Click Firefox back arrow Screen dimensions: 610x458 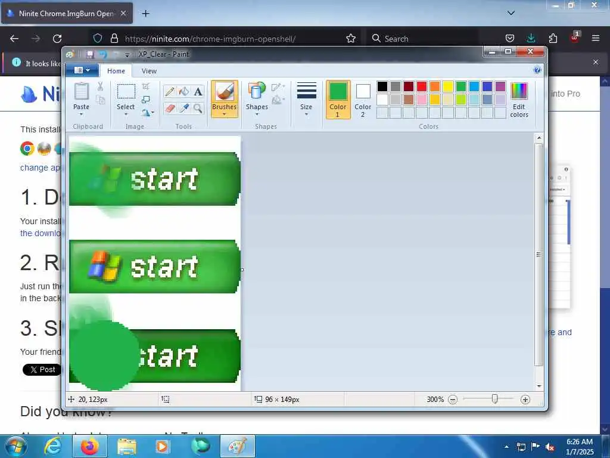tap(14, 38)
